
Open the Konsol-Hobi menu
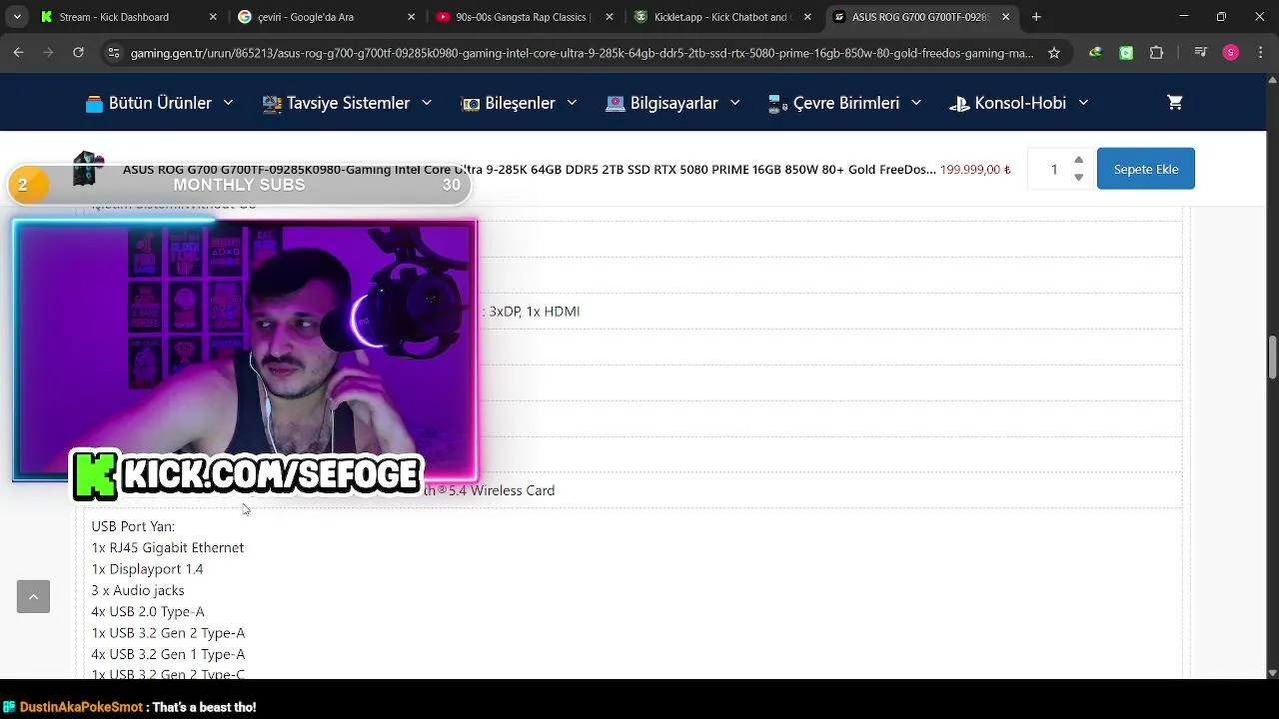(x=1019, y=103)
